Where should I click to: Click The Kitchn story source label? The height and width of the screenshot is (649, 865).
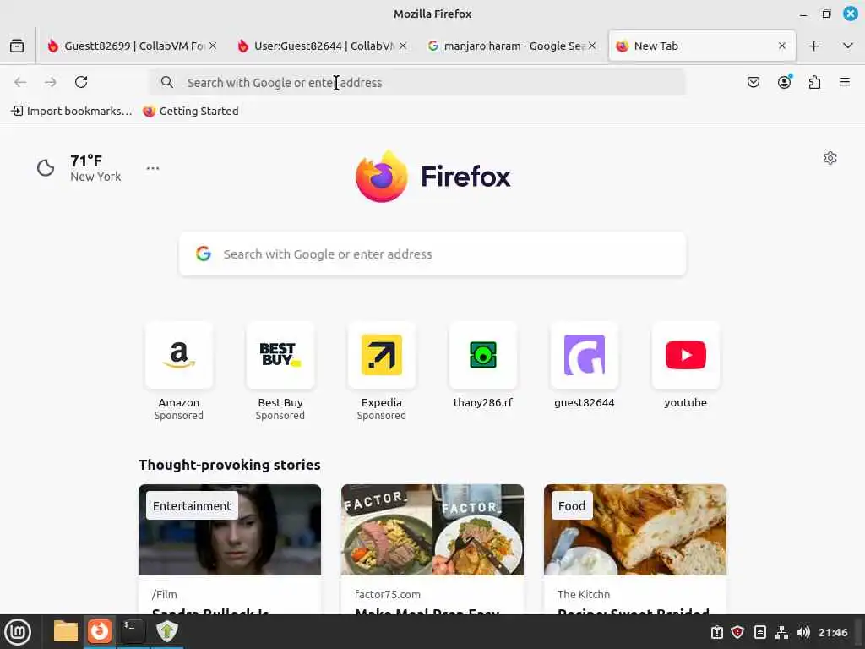tap(584, 594)
